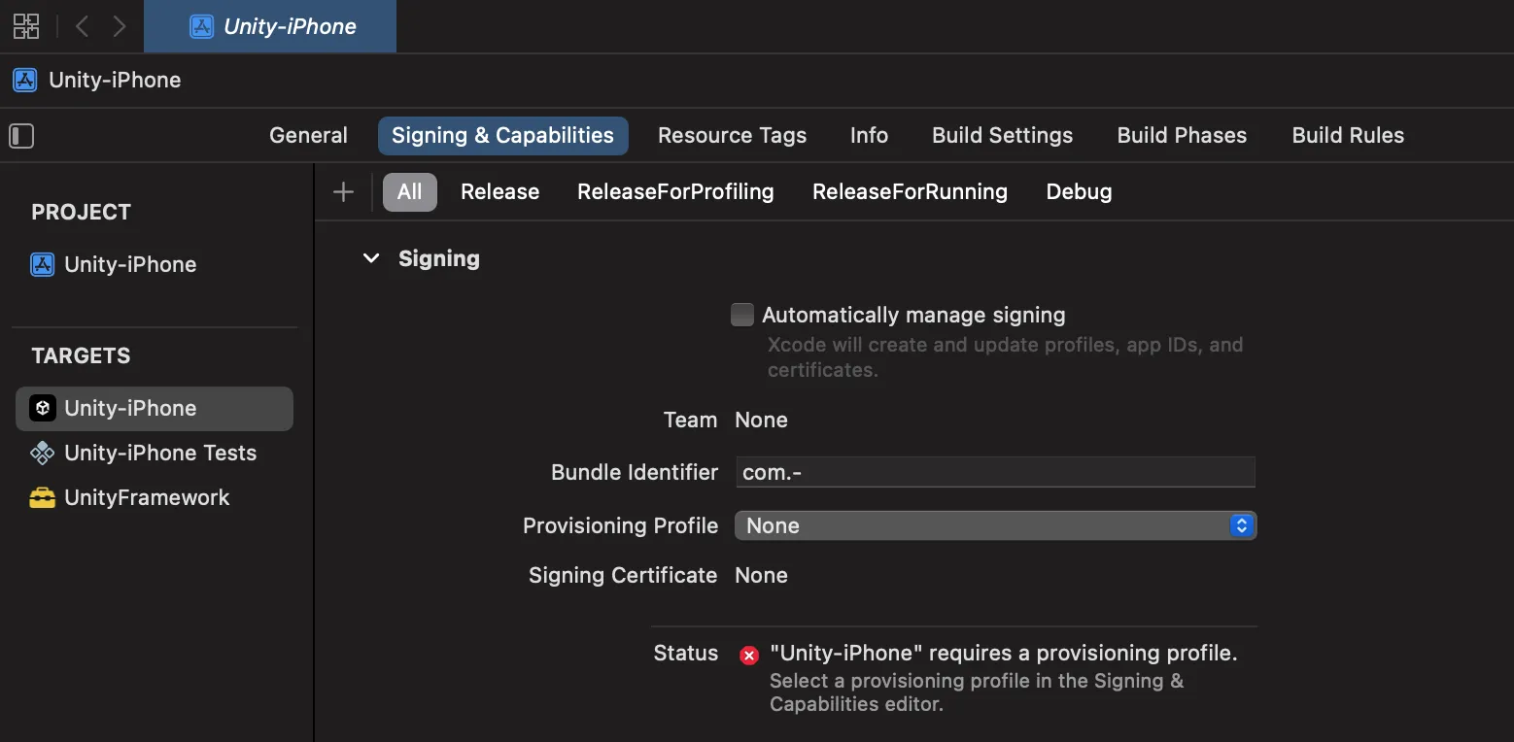Click the Provisioning Profile dropdown arrows
This screenshot has height=742, width=1514.
click(1241, 525)
